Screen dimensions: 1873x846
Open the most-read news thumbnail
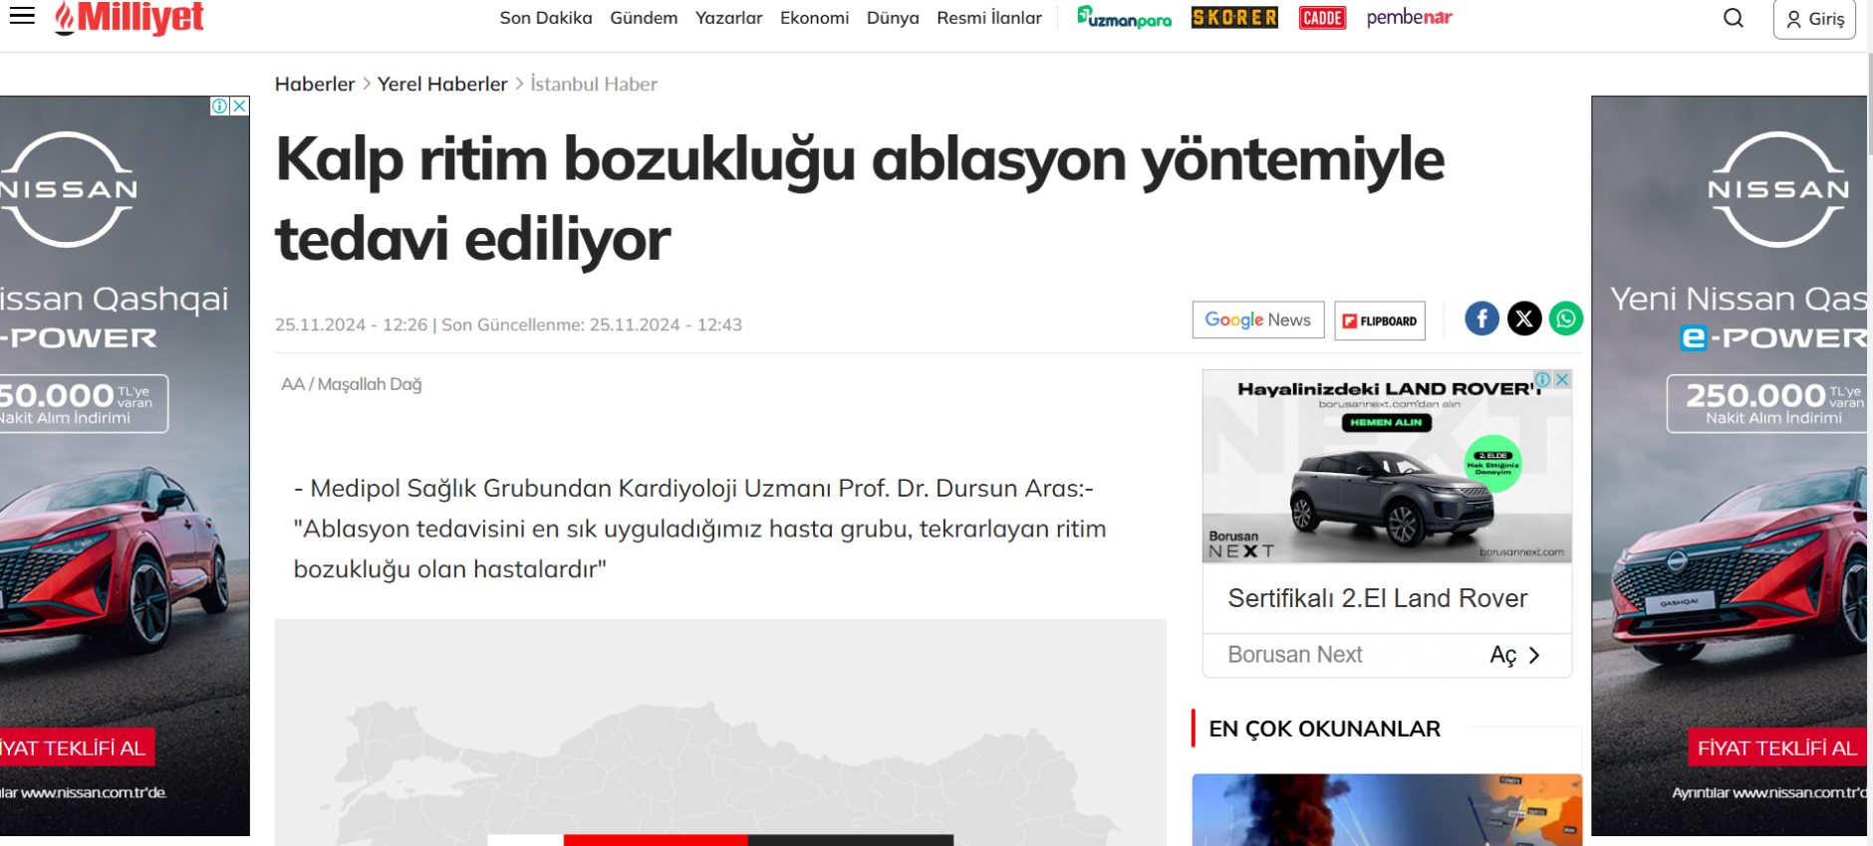coord(1387,810)
